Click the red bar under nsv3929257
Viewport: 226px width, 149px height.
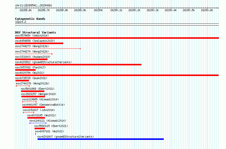[33, 97]
